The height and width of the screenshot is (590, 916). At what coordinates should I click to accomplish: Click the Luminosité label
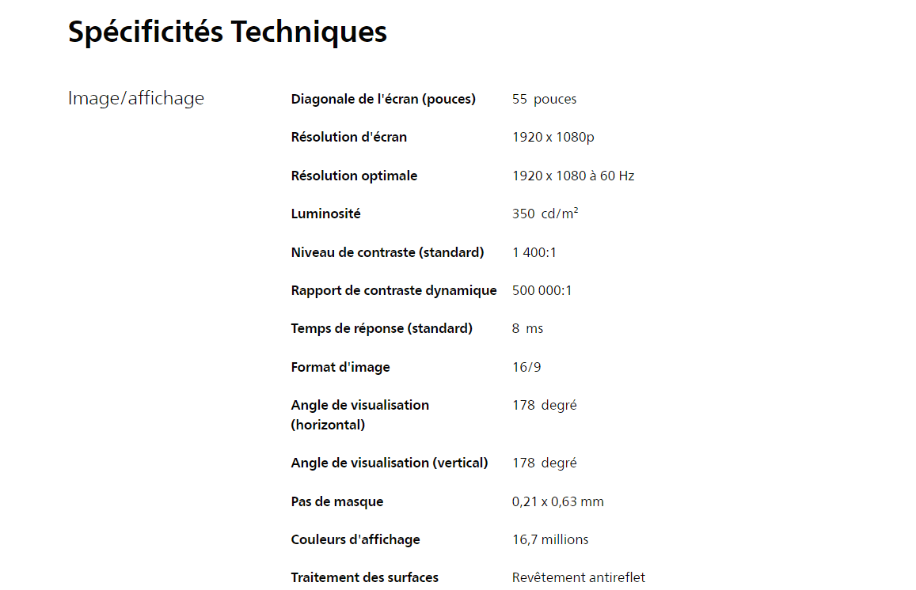point(325,214)
